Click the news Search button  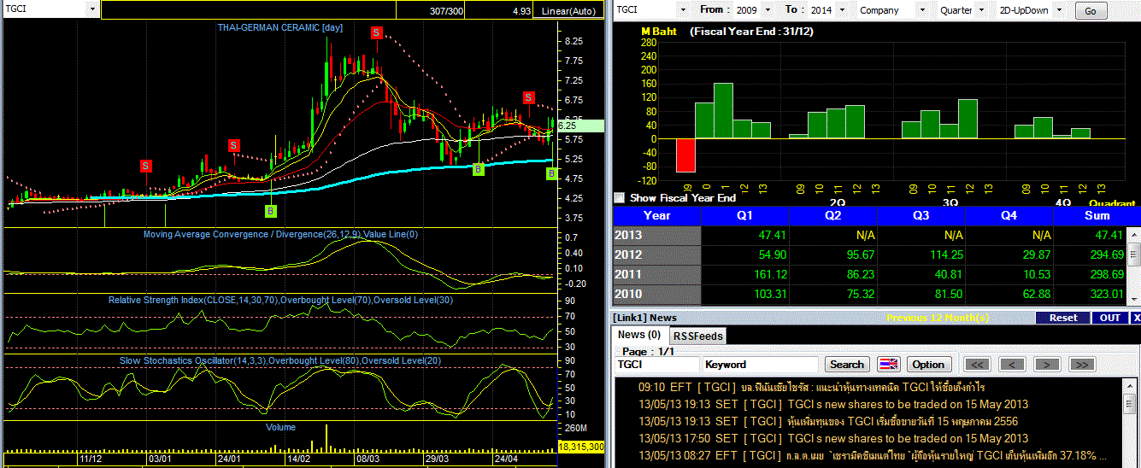coord(847,365)
